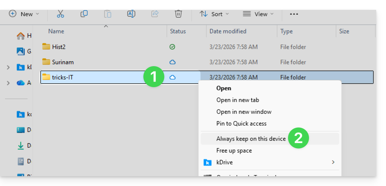This screenshot has width=386, height=186.
Task: Click the Cut scissors icon
Action: click(x=60, y=14)
